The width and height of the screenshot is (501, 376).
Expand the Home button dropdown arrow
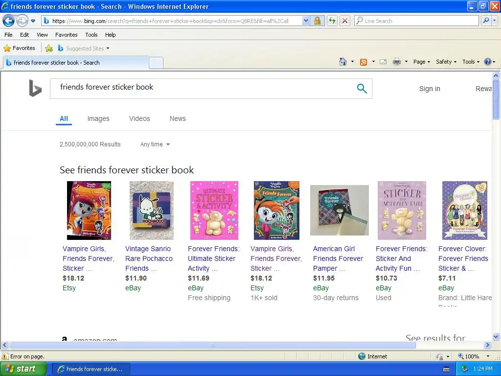click(x=352, y=62)
